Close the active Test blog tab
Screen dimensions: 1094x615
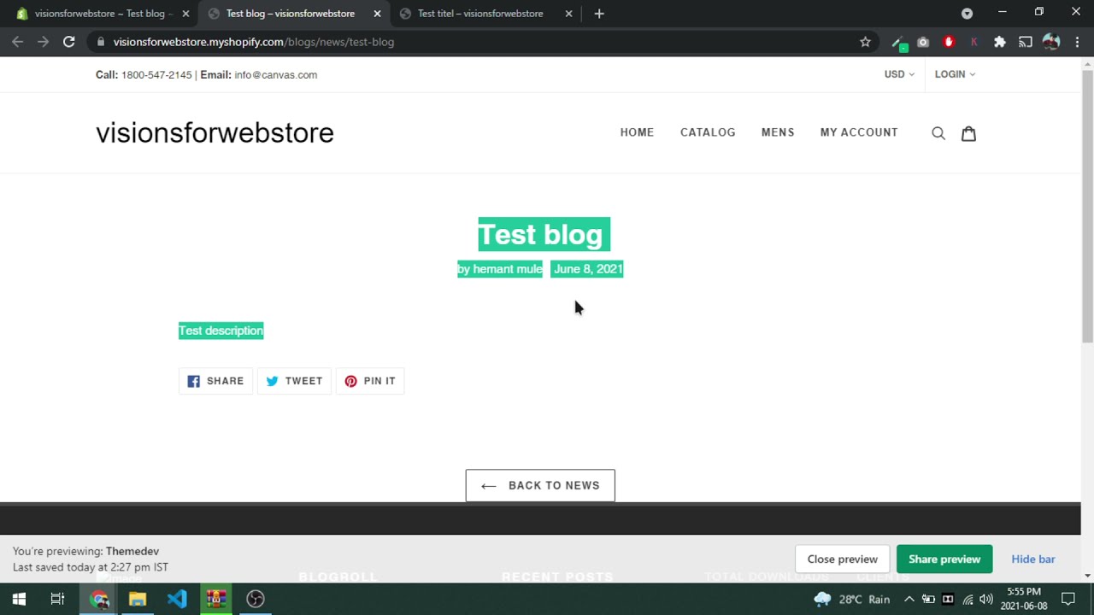coord(377,14)
